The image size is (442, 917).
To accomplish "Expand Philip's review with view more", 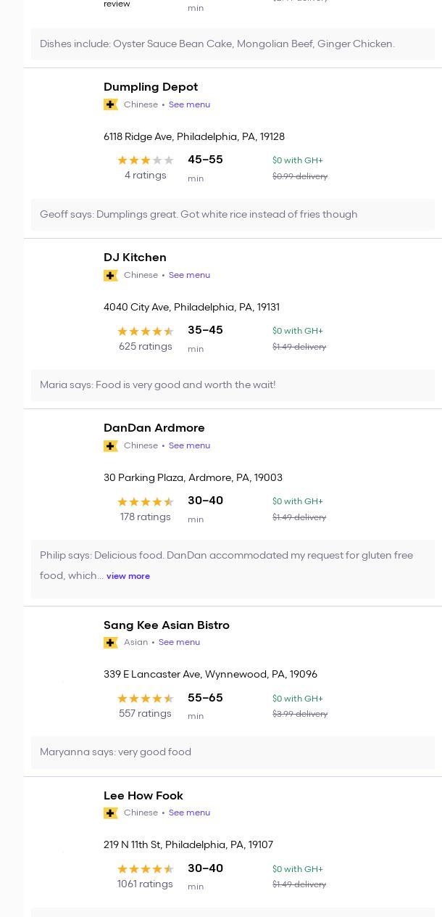I will [128, 576].
